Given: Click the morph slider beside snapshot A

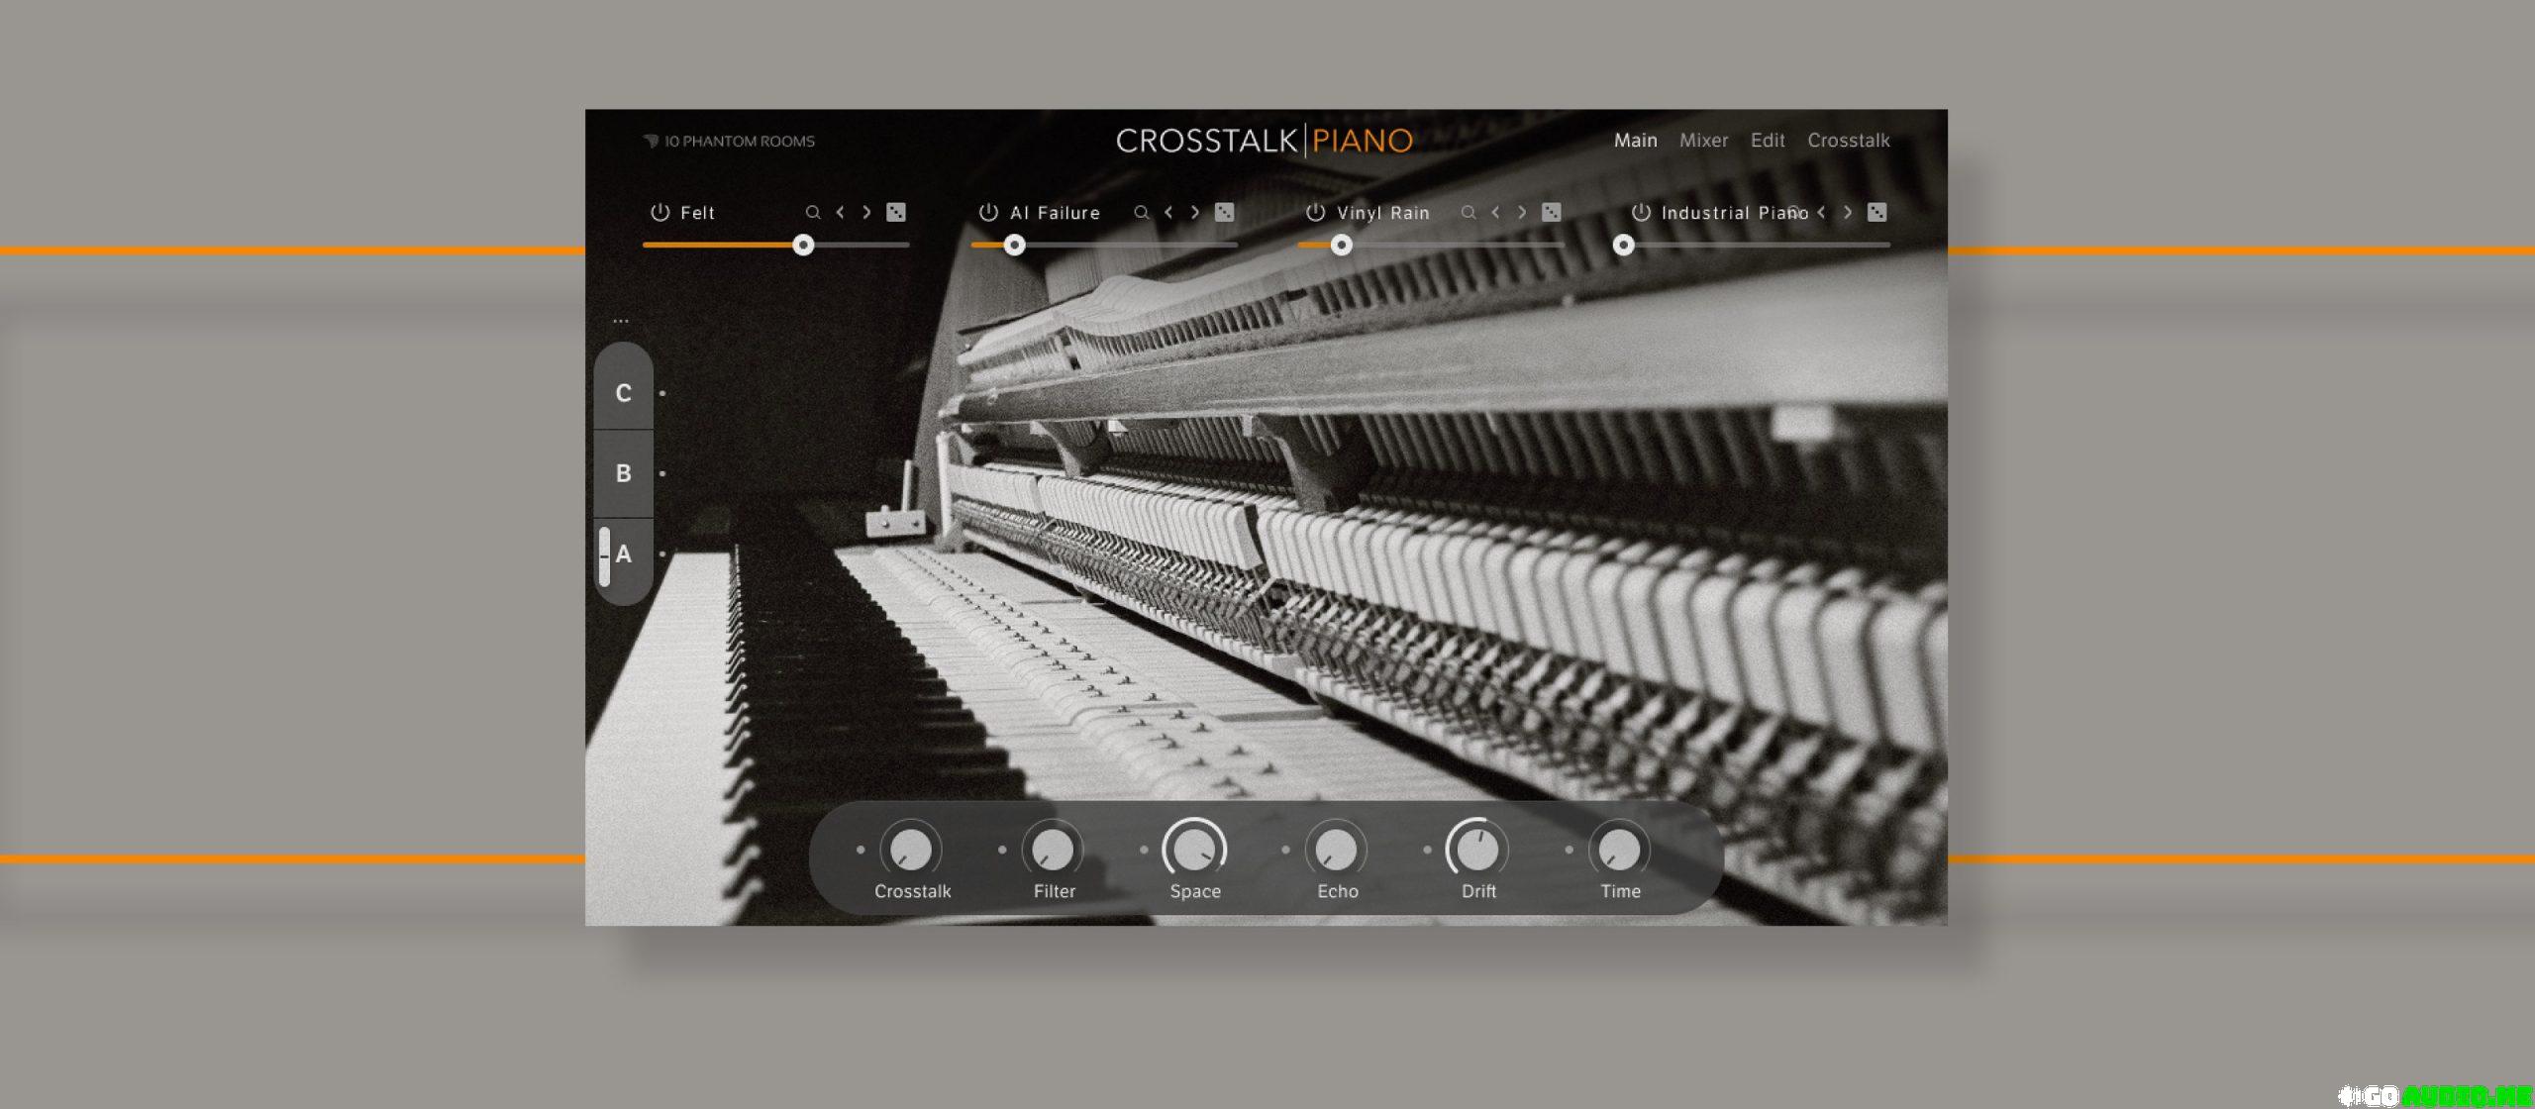Looking at the screenshot, I should coord(604,556).
